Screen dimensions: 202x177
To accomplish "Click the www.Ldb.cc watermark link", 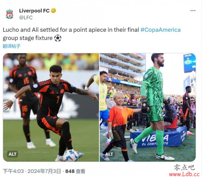I will click(x=184, y=174).
